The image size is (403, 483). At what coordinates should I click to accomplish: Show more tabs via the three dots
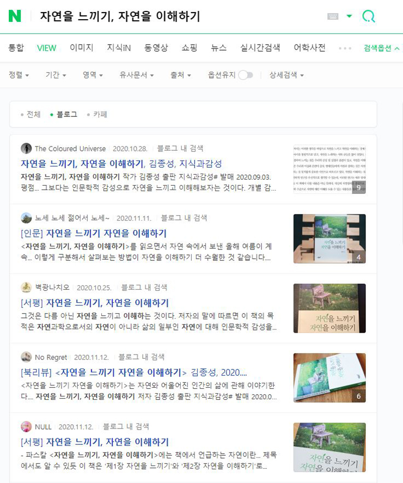tap(345, 48)
